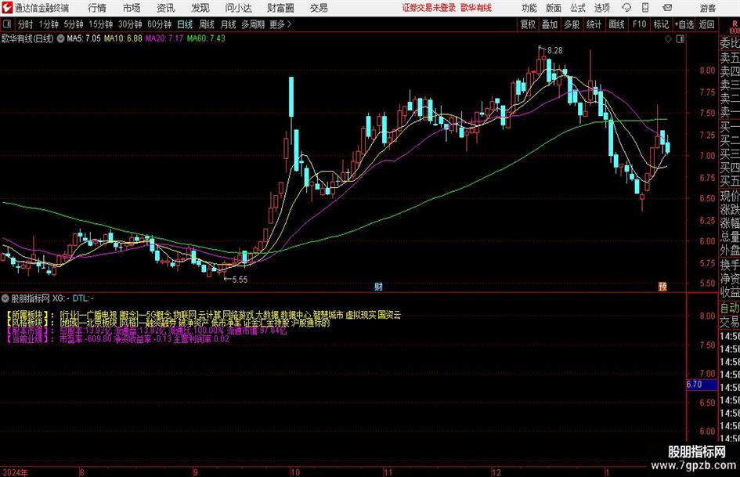
Task: Click the MA10: 6.88 value label
Action: (x=123, y=38)
